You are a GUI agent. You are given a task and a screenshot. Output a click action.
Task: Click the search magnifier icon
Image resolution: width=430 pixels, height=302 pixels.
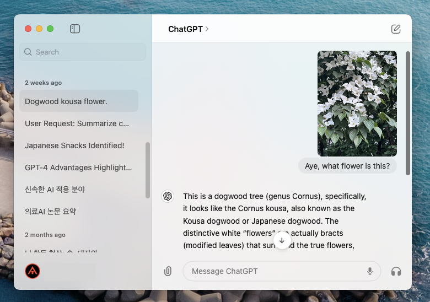pyautogui.click(x=28, y=52)
